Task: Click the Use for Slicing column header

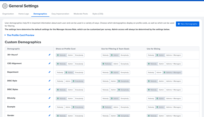Action: pos(153,49)
